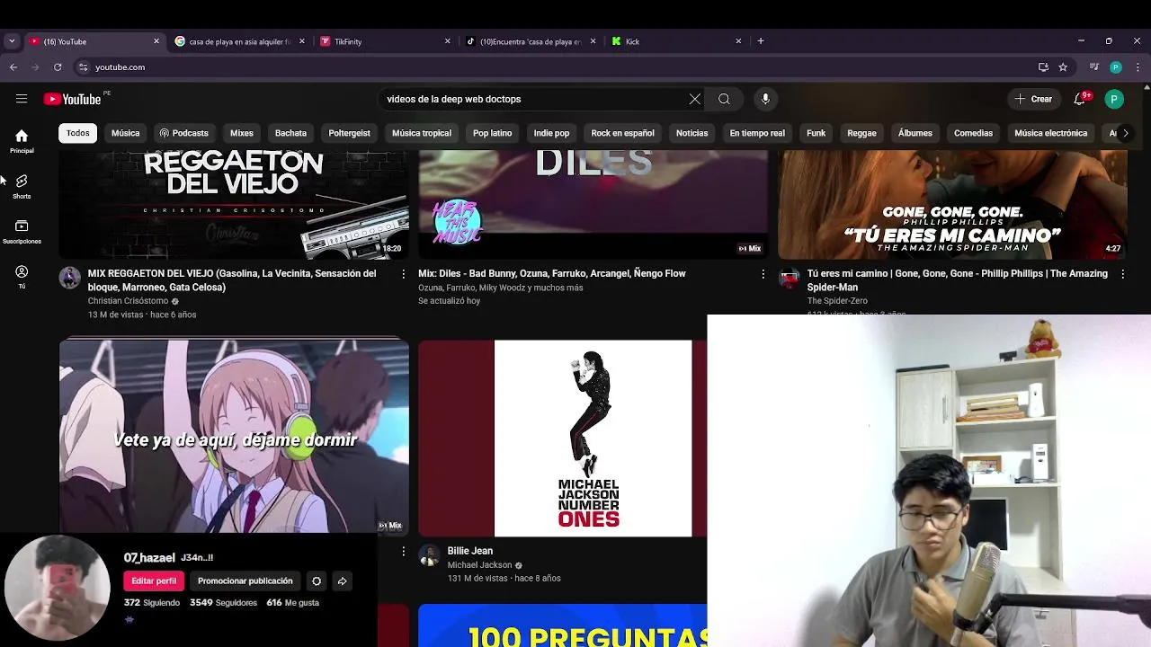Open options menu for Mix: Diles
This screenshot has height=647, width=1151.
[763, 273]
